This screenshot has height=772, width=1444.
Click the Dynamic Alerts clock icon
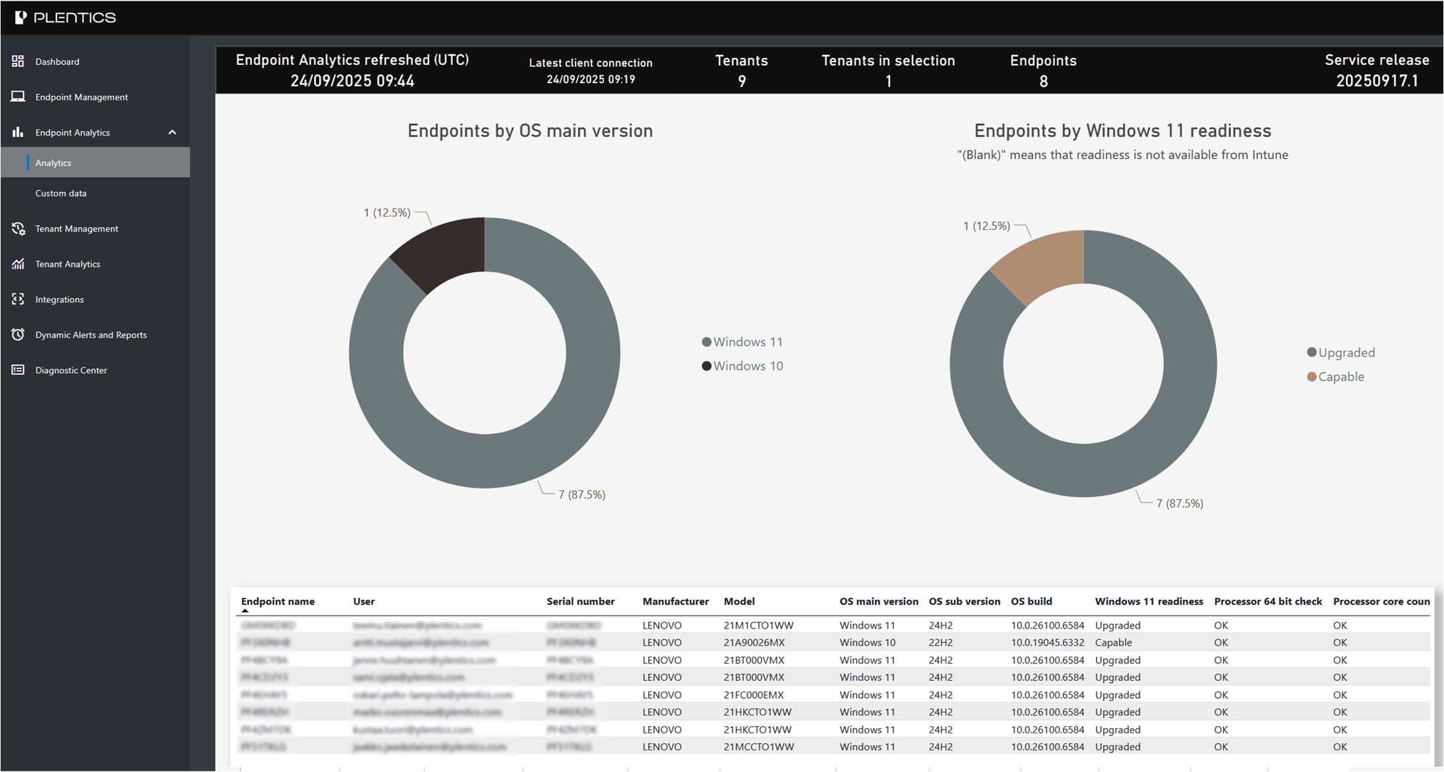pyautogui.click(x=18, y=335)
